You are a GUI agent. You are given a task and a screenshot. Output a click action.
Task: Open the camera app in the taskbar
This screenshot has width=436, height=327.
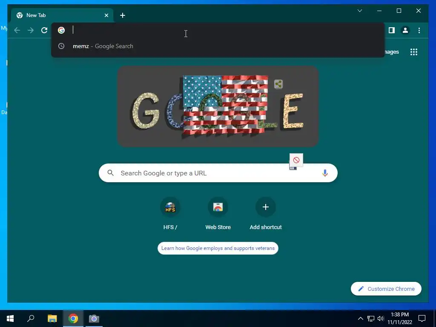click(x=94, y=318)
